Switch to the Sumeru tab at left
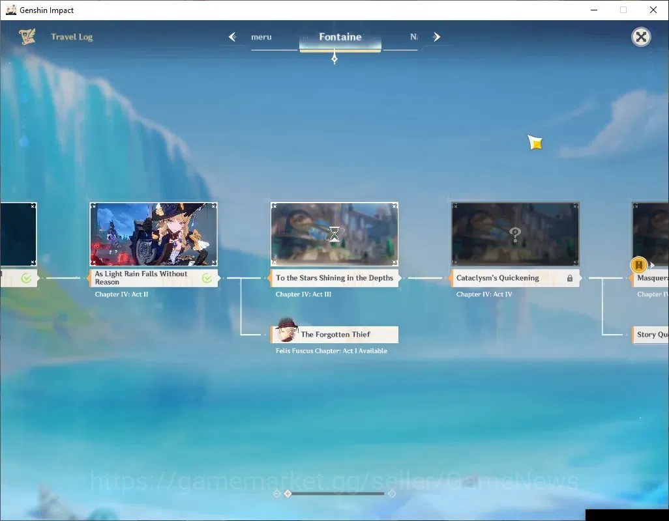Viewport: 669px width, 521px height. tap(261, 37)
